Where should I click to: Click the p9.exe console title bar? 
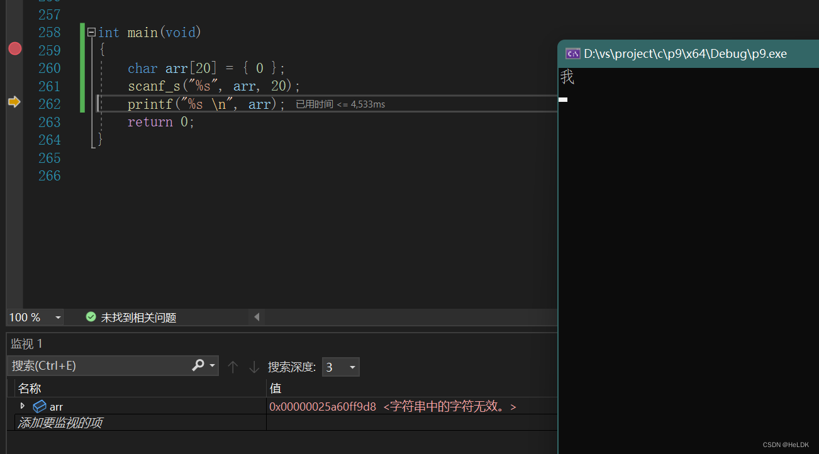click(x=688, y=53)
